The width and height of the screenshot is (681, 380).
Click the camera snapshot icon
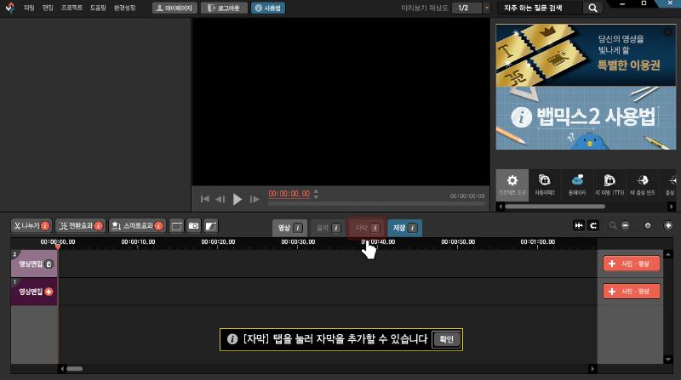(194, 226)
